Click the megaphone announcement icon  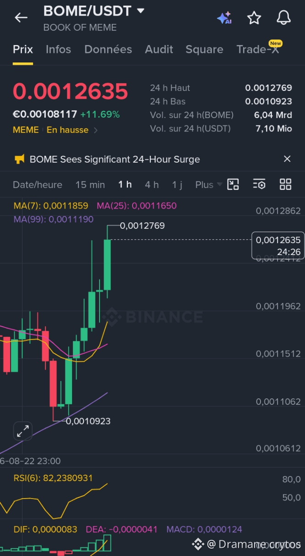(19, 159)
